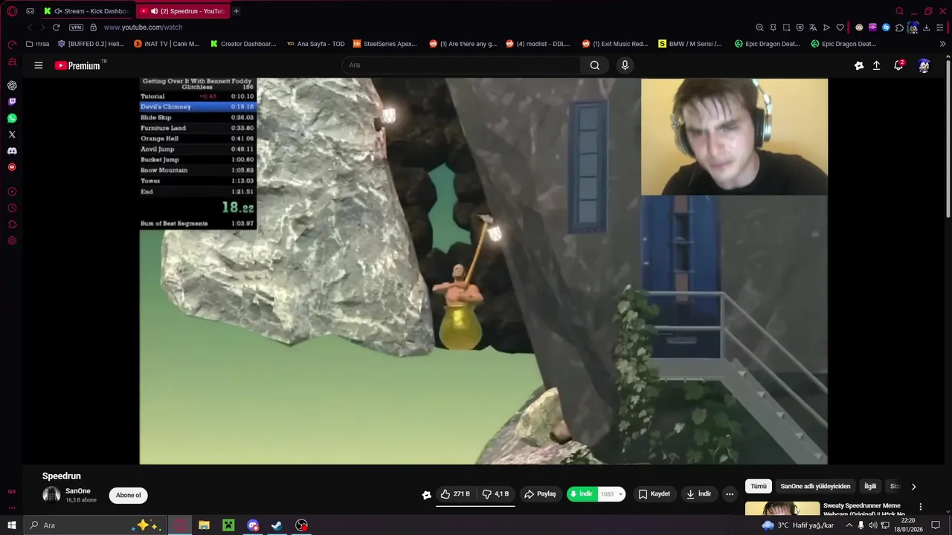952x535 pixels.
Task: Open GX Control speedometer icon in sidebar
Action: coord(12,45)
